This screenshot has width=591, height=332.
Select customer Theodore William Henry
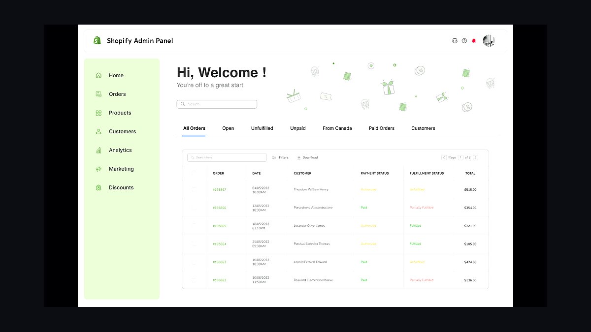(x=311, y=189)
